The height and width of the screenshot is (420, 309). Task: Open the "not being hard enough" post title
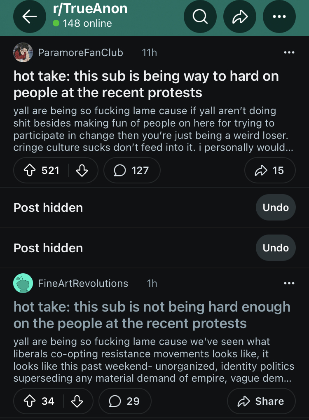click(152, 315)
